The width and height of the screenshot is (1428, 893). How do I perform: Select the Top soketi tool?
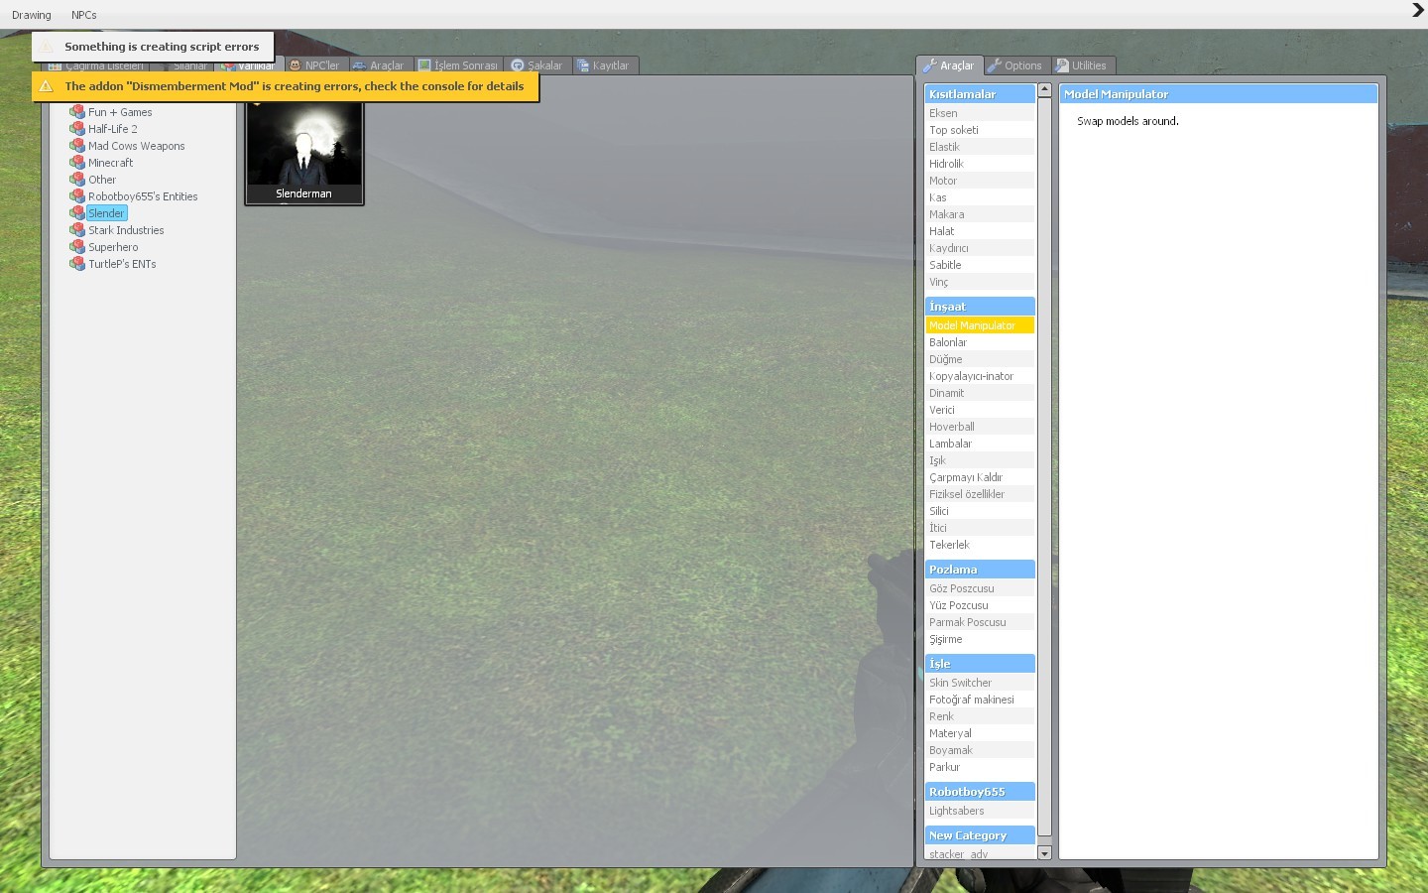[x=980, y=130]
